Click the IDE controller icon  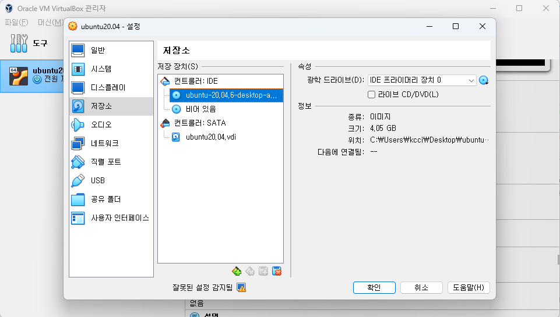[x=165, y=81]
